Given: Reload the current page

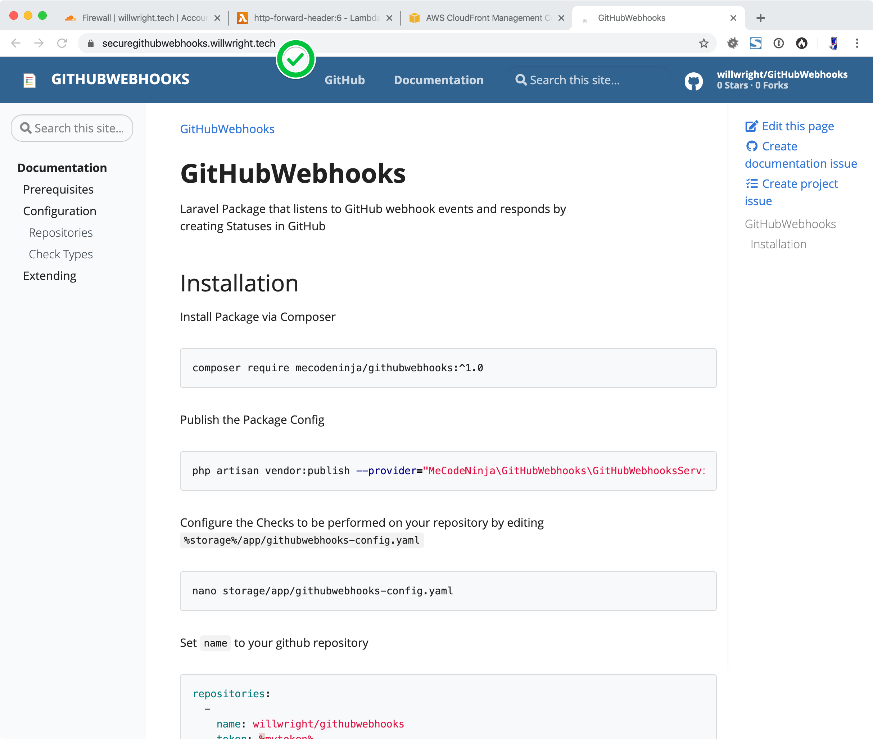Looking at the screenshot, I should 62,43.
